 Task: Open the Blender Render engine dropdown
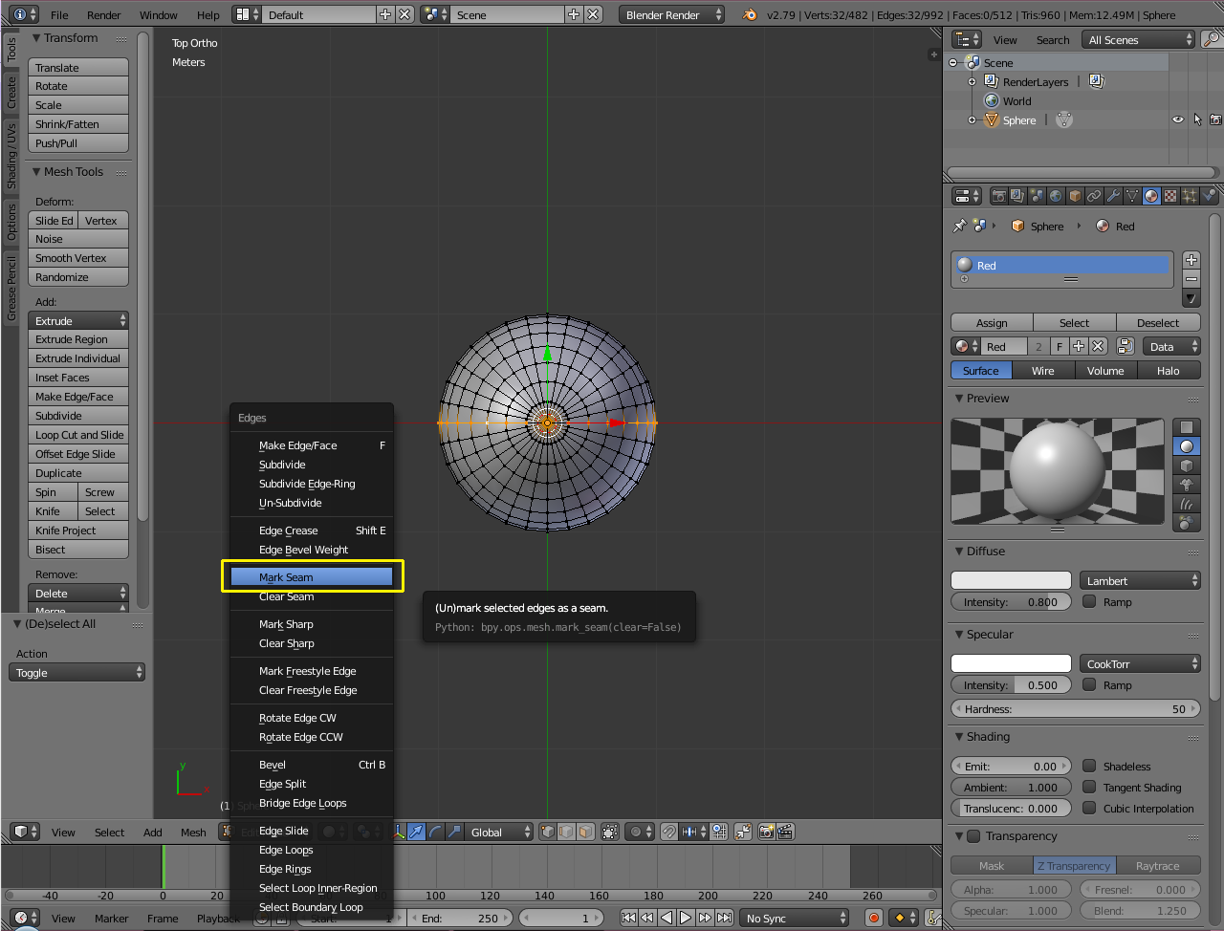pos(672,15)
